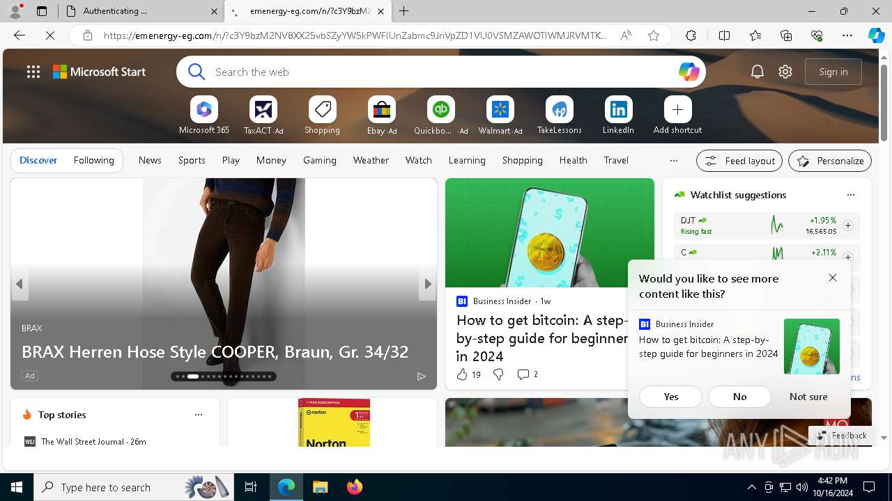Open Edge Settings and more menu
The height and width of the screenshot is (501, 892).
point(847,35)
